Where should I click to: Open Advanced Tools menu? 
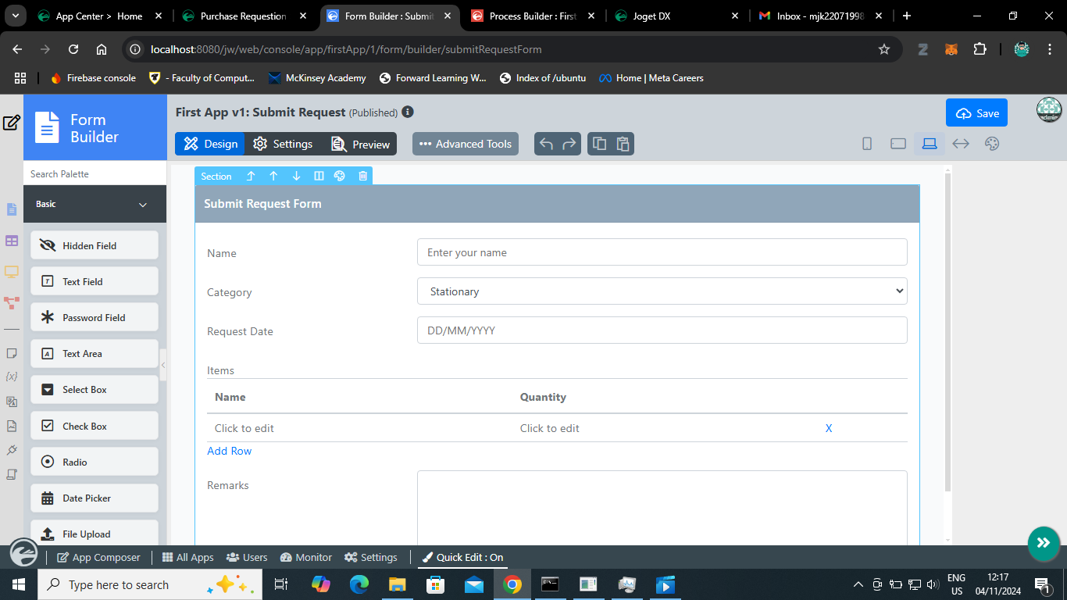point(466,144)
